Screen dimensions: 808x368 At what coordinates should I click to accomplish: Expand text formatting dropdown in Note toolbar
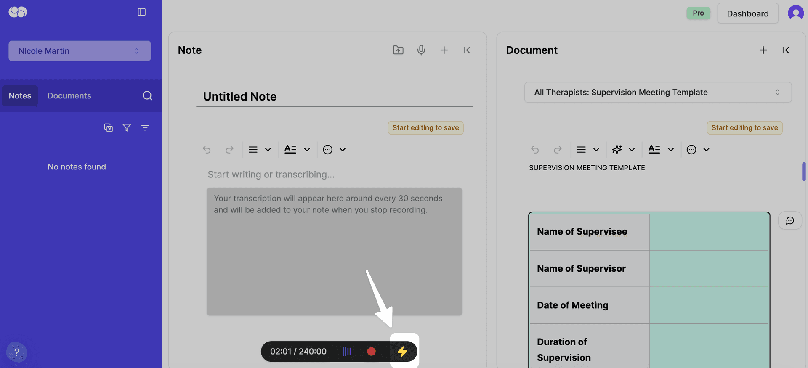tap(307, 149)
